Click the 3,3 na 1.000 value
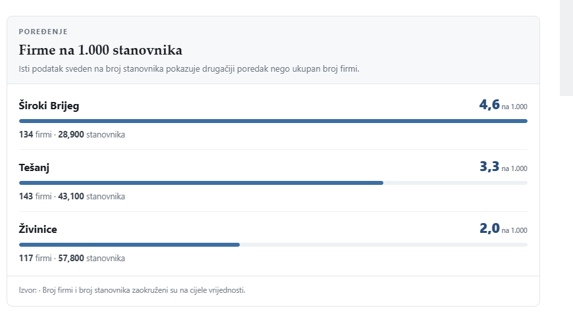The height and width of the screenshot is (325, 573). click(x=503, y=167)
